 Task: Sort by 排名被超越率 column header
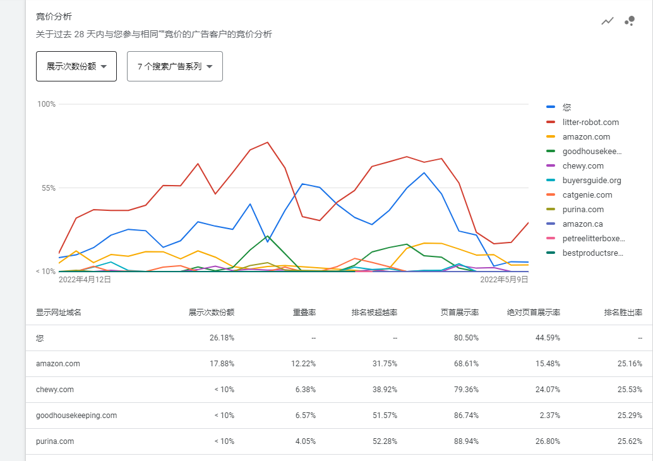(x=374, y=312)
